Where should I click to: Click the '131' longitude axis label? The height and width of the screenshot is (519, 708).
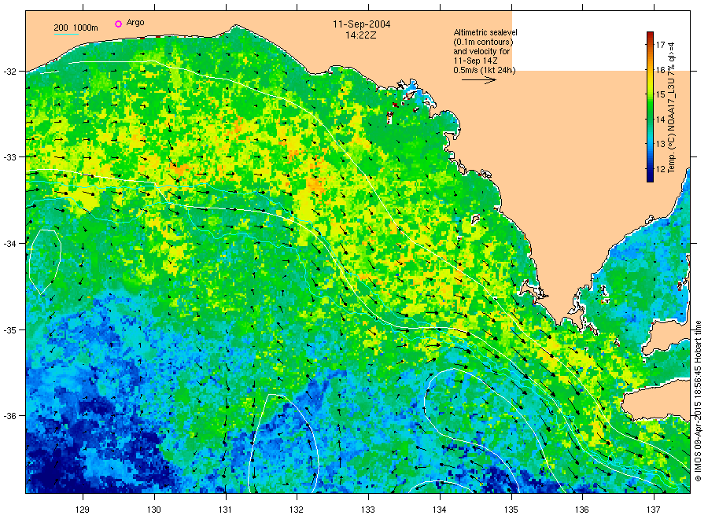click(x=225, y=510)
